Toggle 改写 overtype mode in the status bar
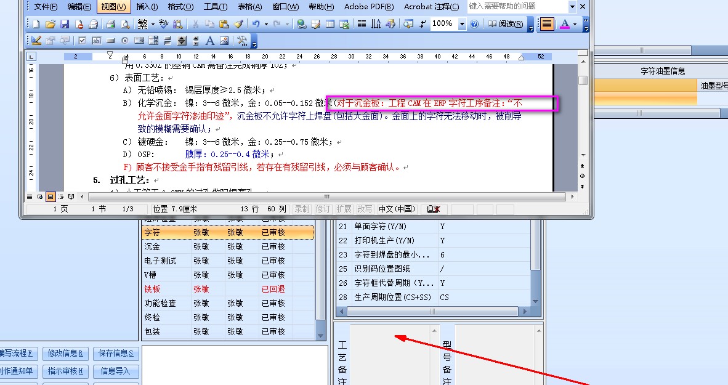The width and height of the screenshot is (728, 385). pos(365,209)
